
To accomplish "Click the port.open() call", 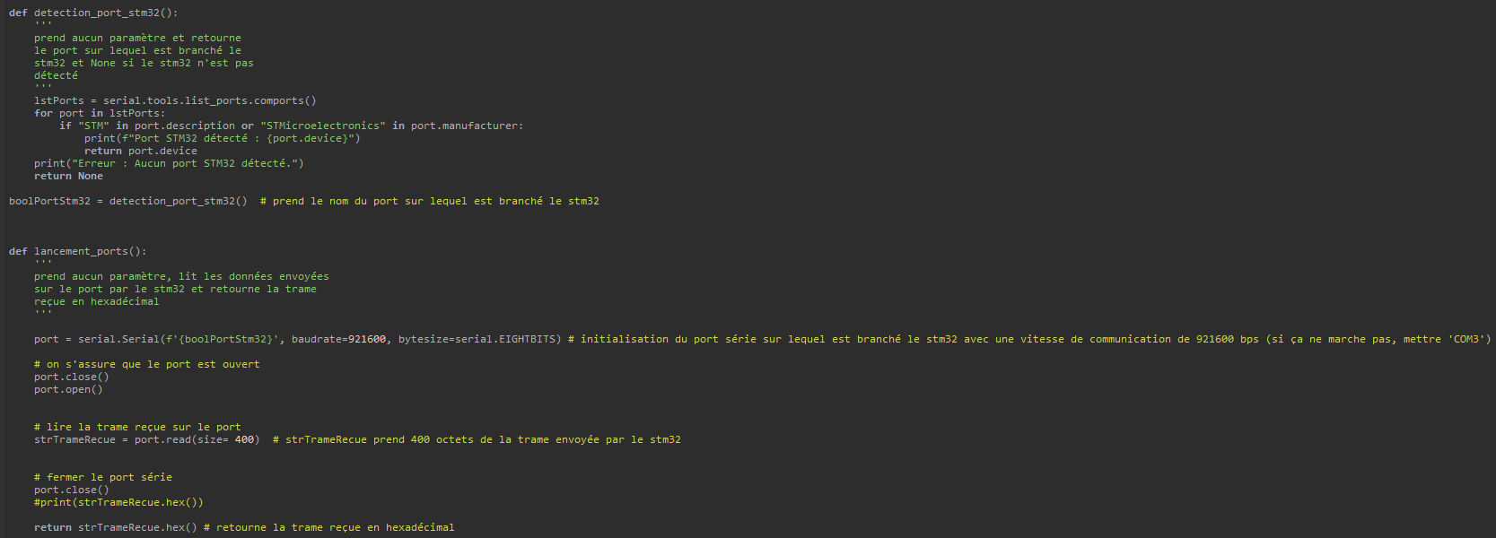I will click(x=68, y=389).
